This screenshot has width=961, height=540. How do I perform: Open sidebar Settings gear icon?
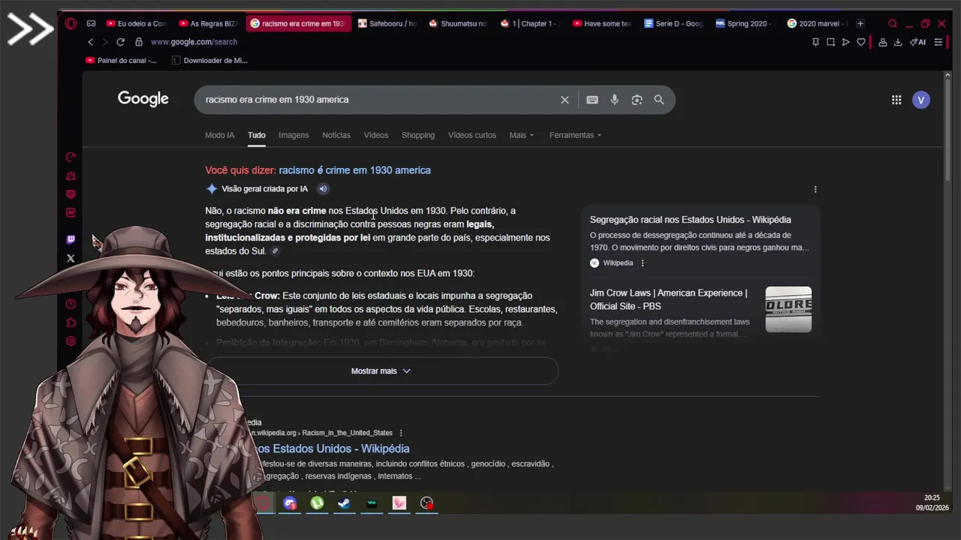click(x=71, y=341)
